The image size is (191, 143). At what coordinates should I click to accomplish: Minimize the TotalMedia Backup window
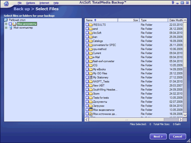click(178, 3)
